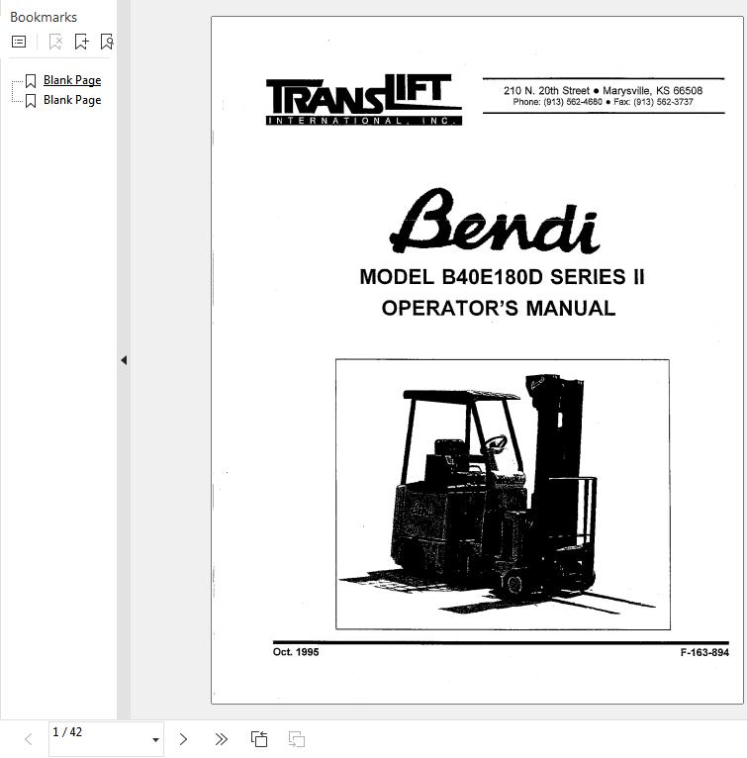
Task: Go to the previous page
Action: (29, 739)
